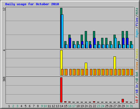The image size is (140, 109).
Task: Select green day label '30'
Action: tap(127, 106)
